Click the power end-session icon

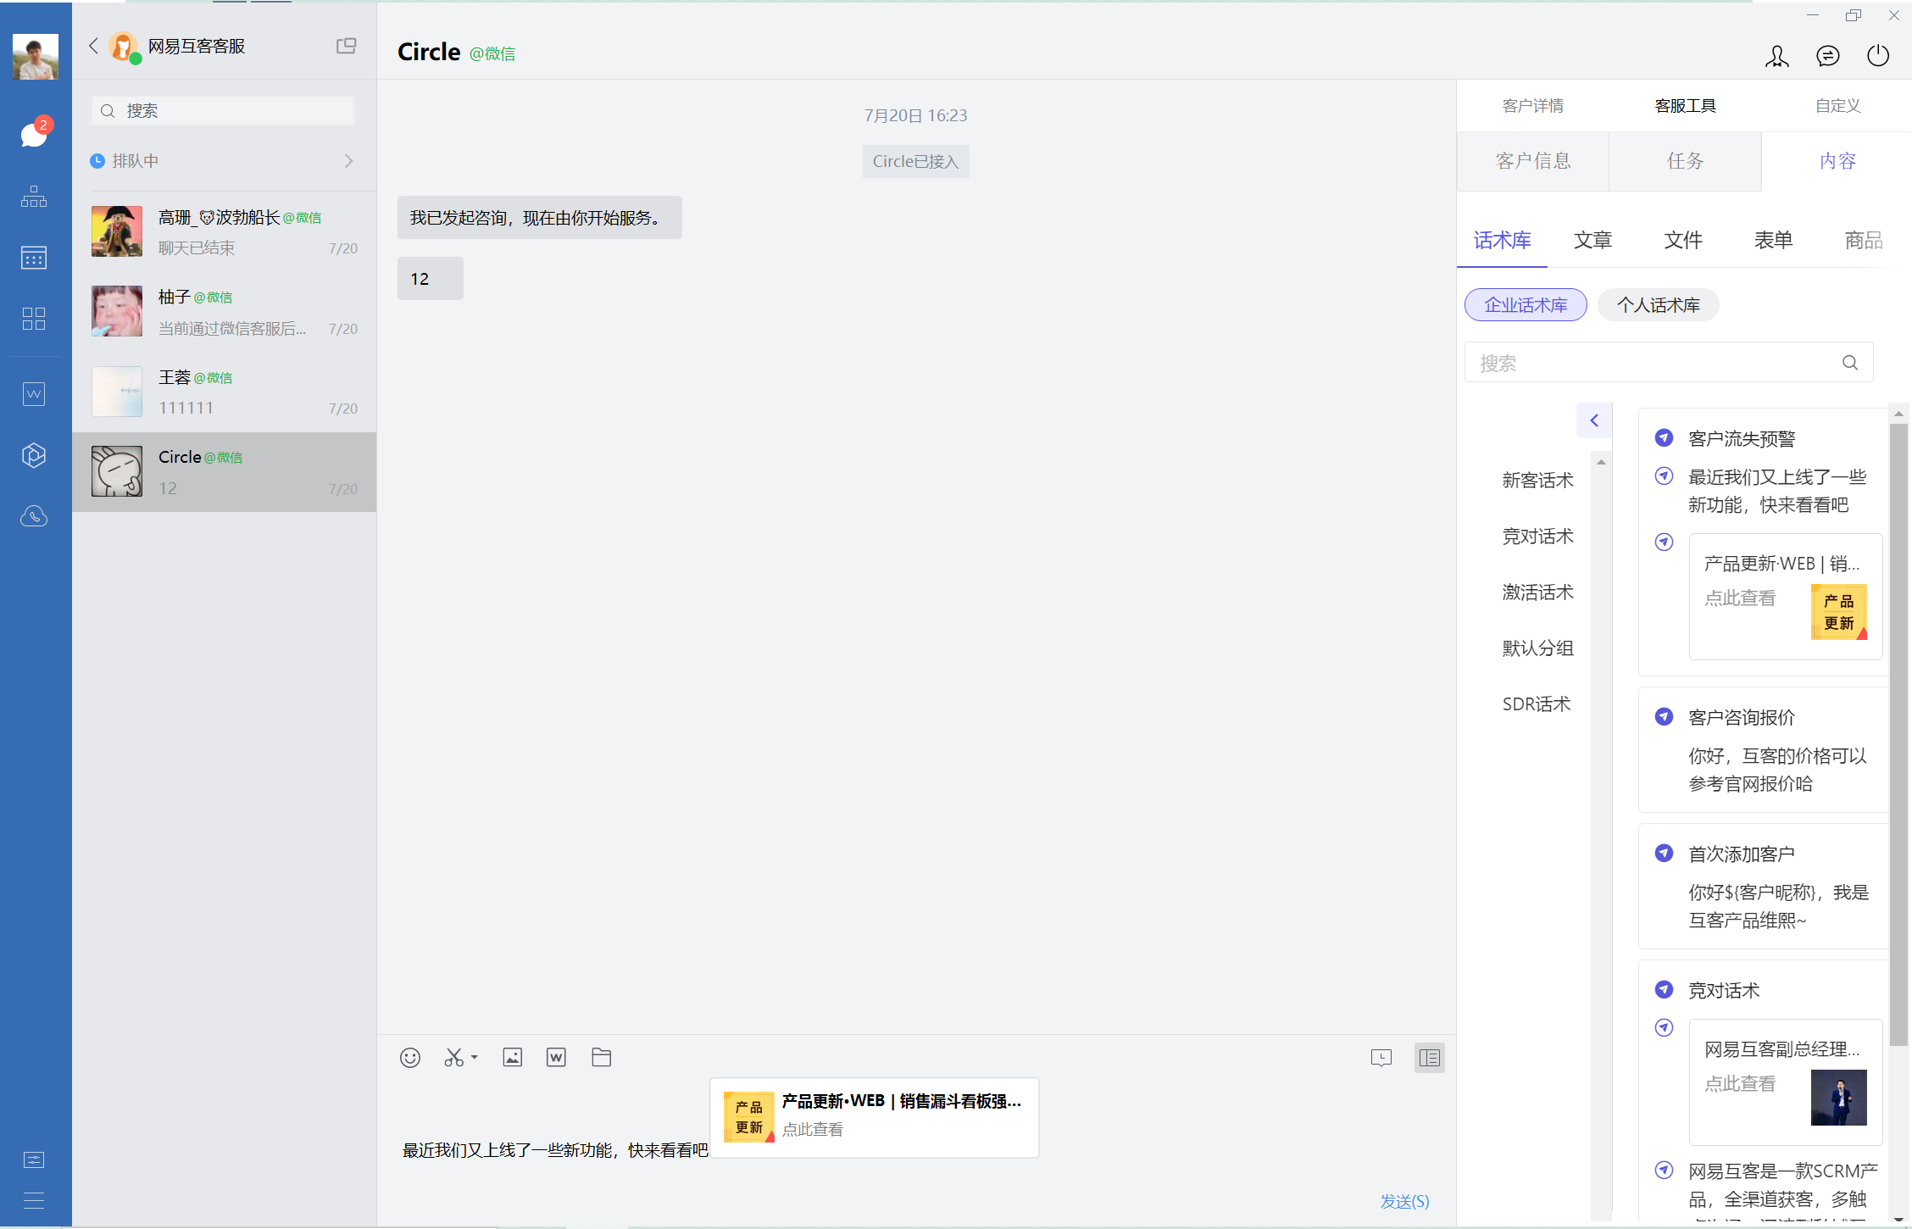pyautogui.click(x=1878, y=56)
